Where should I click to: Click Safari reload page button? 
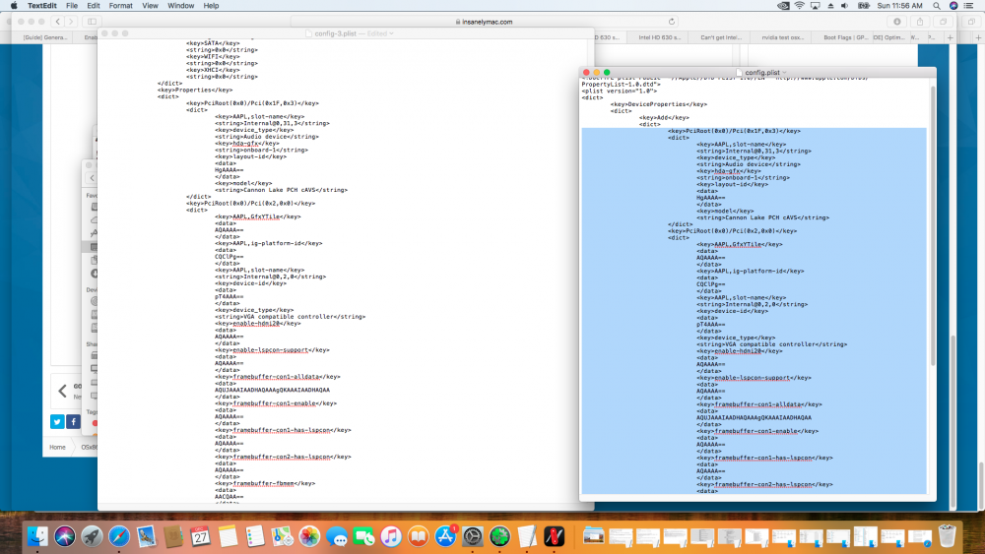click(x=672, y=22)
